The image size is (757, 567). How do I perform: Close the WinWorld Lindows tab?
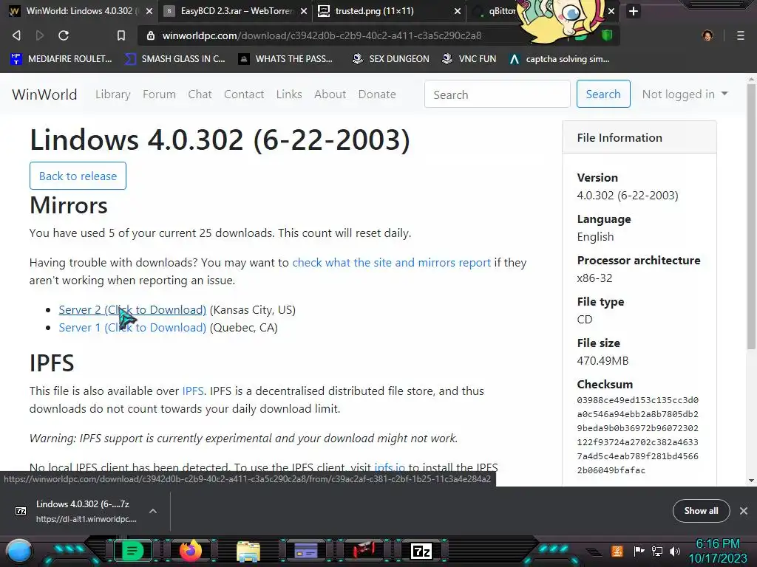149,11
